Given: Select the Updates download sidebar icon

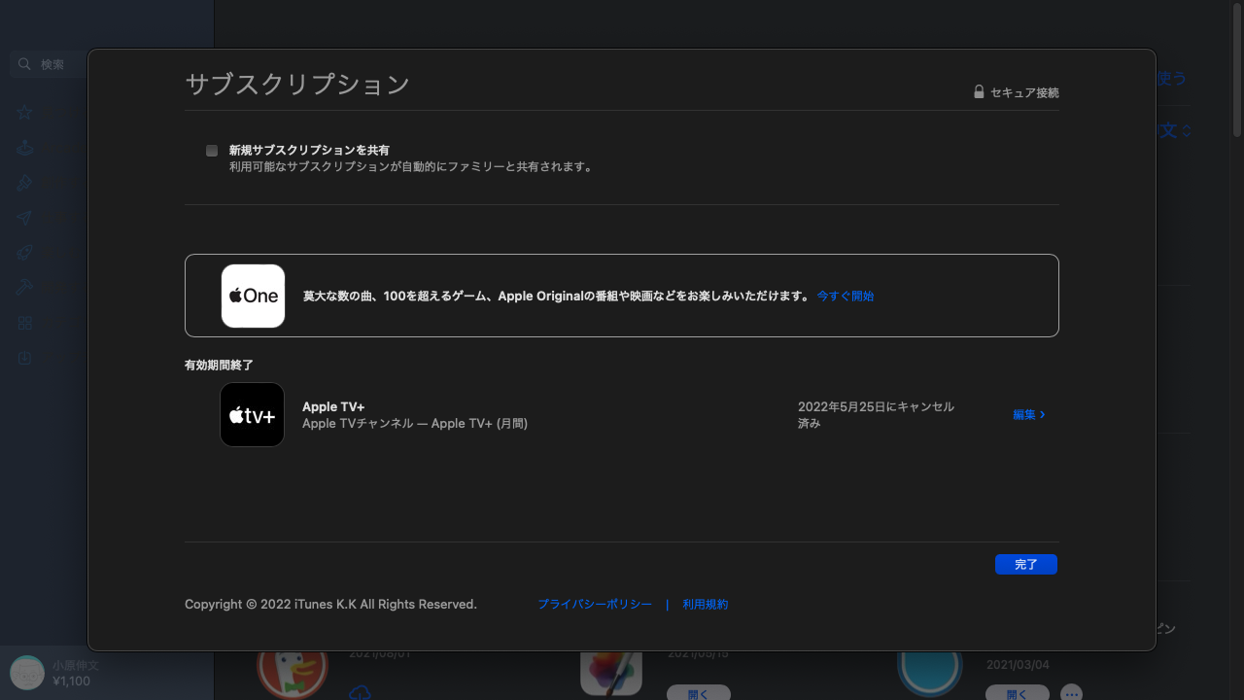Looking at the screenshot, I should [25, 358].
